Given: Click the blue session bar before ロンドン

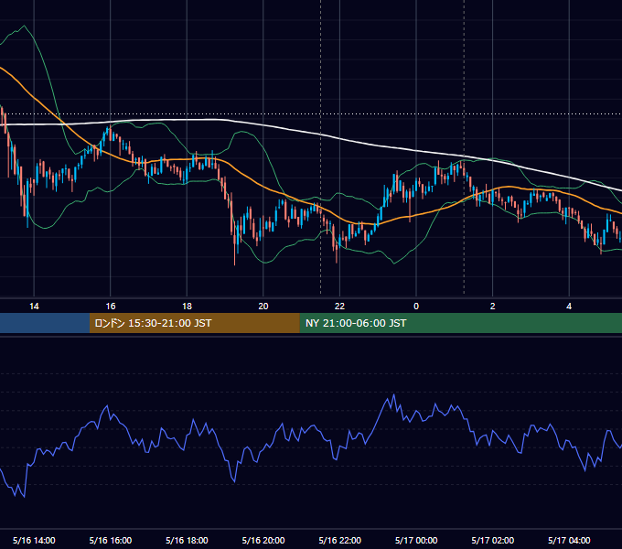Looking at the screenshot, I should pos(45,323).
